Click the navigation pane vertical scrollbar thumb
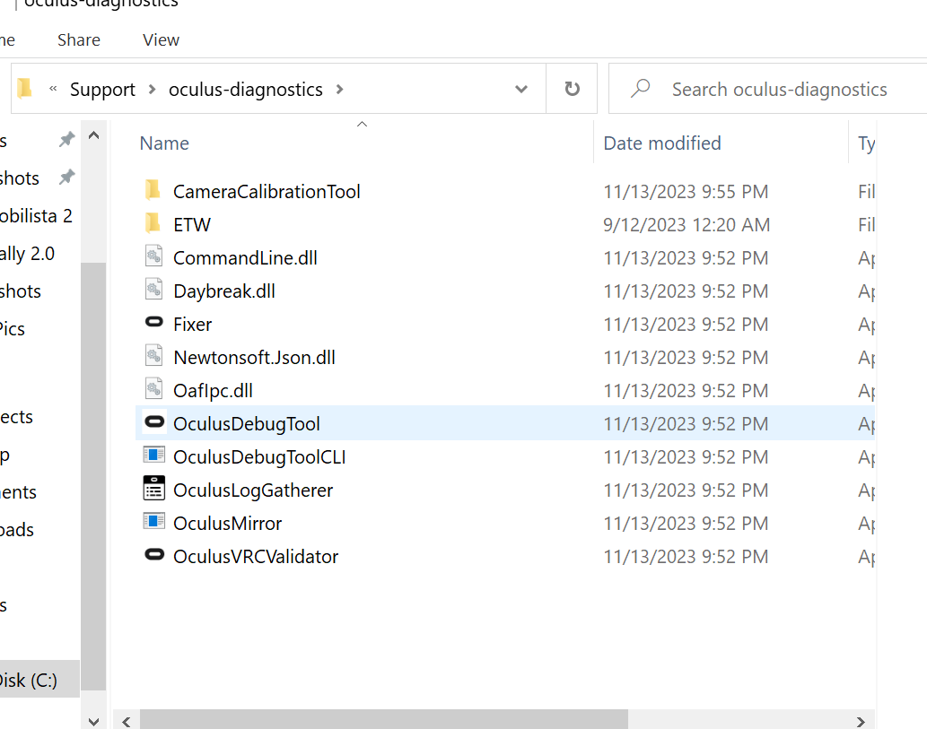 click(93, 476)
